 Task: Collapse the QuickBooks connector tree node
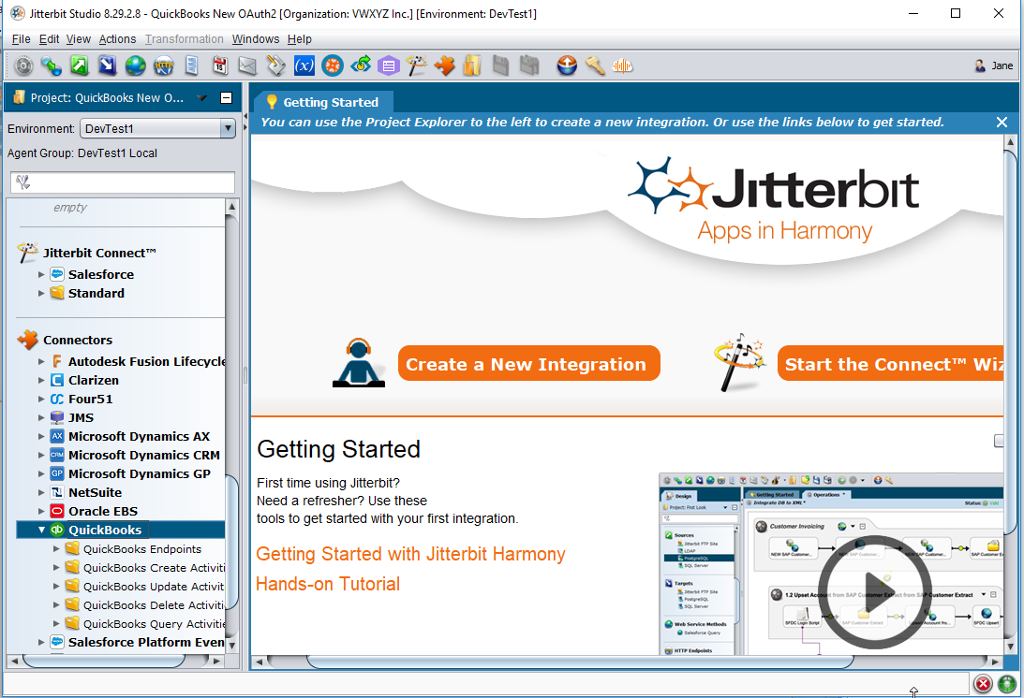[41, 531]
